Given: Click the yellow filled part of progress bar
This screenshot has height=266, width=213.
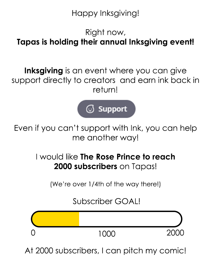Looking at the screenshot, I should click(x=56, y=219).
